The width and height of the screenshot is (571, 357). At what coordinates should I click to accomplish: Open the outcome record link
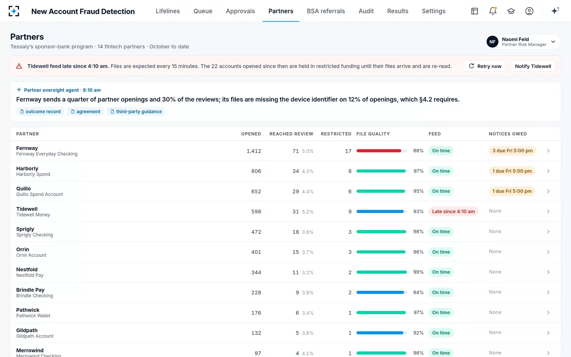(40, 111)
